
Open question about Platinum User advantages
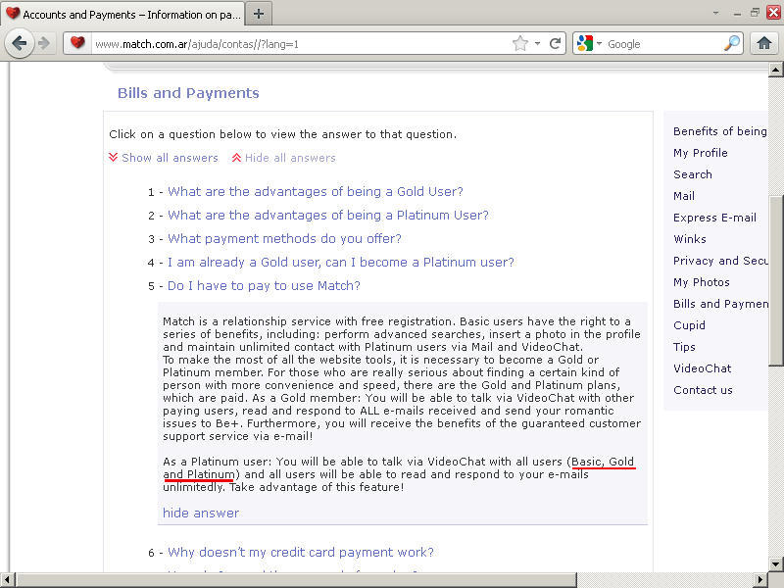pyautogui.click(x=328, y=215)
